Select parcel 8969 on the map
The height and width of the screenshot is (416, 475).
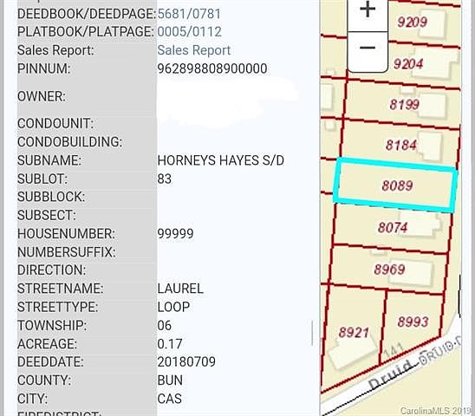[389, 269]
